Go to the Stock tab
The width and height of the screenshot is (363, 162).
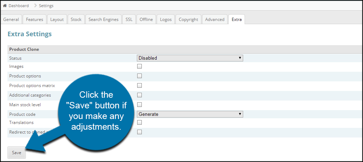[76, 20]
